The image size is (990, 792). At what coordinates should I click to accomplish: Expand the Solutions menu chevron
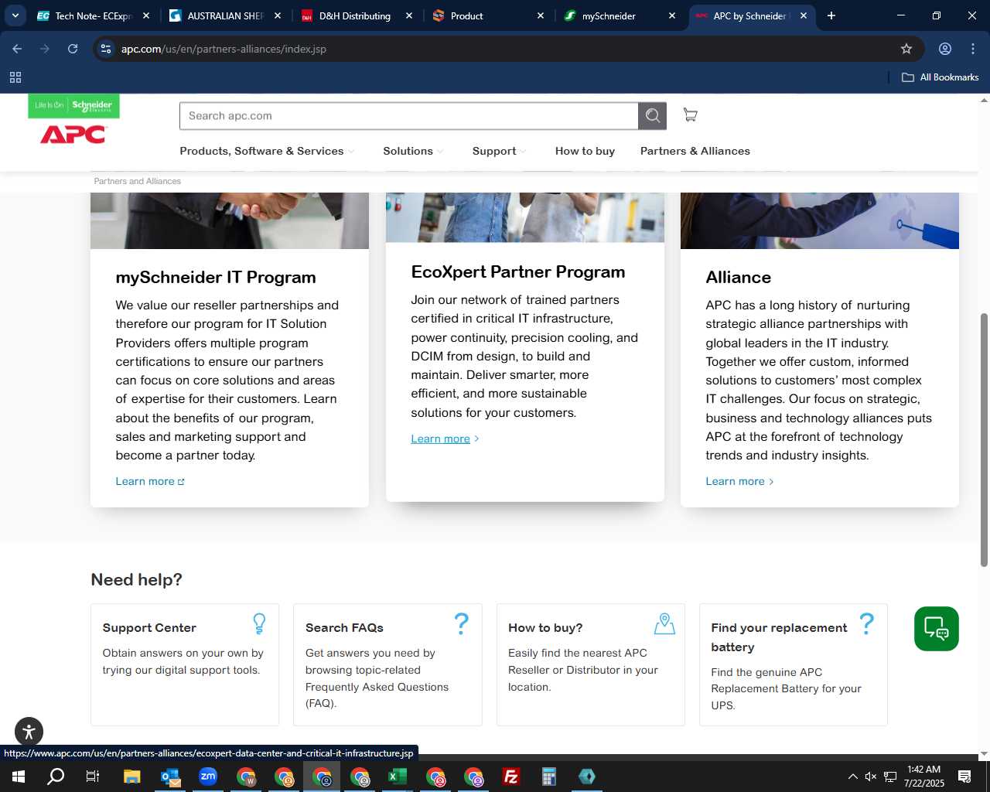click(x=440, y=152)
